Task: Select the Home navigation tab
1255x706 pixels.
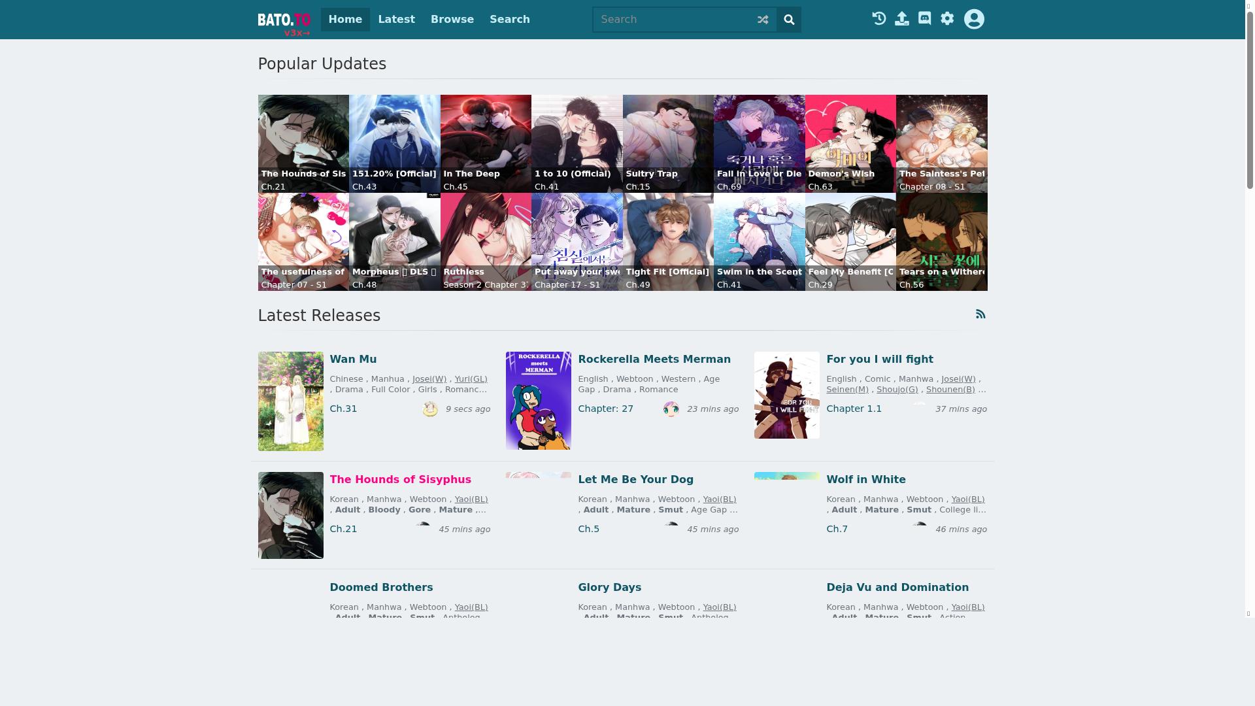Action: pyautogui.click(x=345, y=20)
